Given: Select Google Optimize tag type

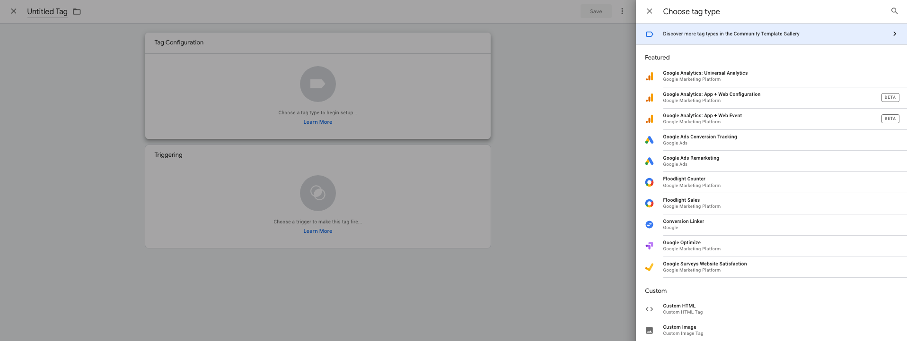Looking at the screenshot, I should pyautogui.click(x=771, y=246).
